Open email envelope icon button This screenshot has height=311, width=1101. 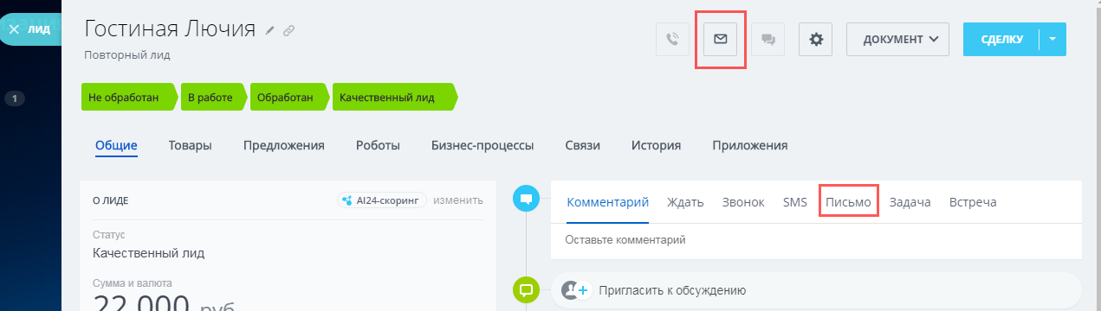pyautogui.click(x=720, y=39)
